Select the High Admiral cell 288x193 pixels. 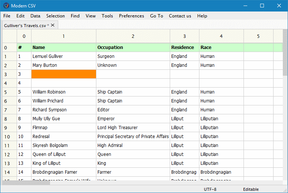(133, 145)
